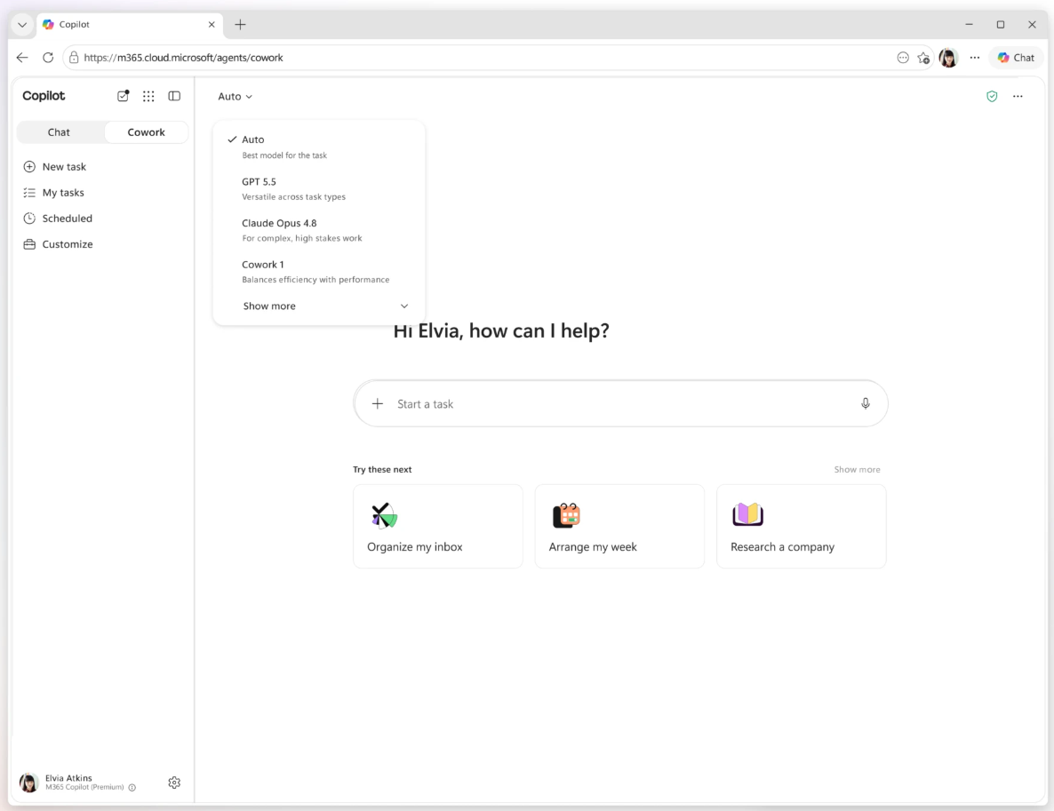Click the microphone icon in task box

(x=865, y=403)
